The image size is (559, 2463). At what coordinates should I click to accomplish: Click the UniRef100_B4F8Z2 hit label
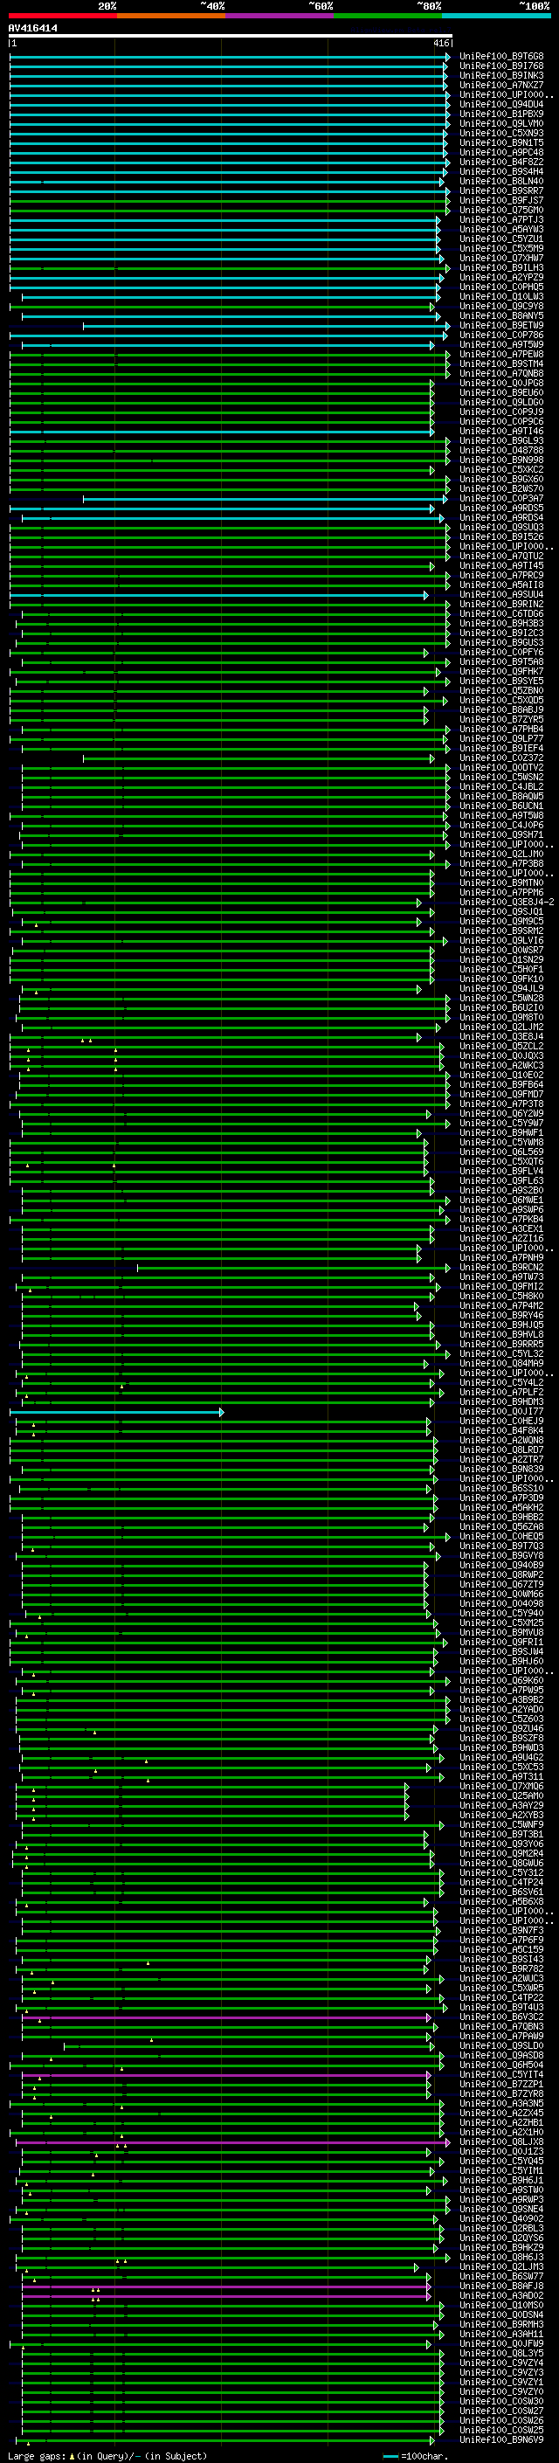pos(501,162)
